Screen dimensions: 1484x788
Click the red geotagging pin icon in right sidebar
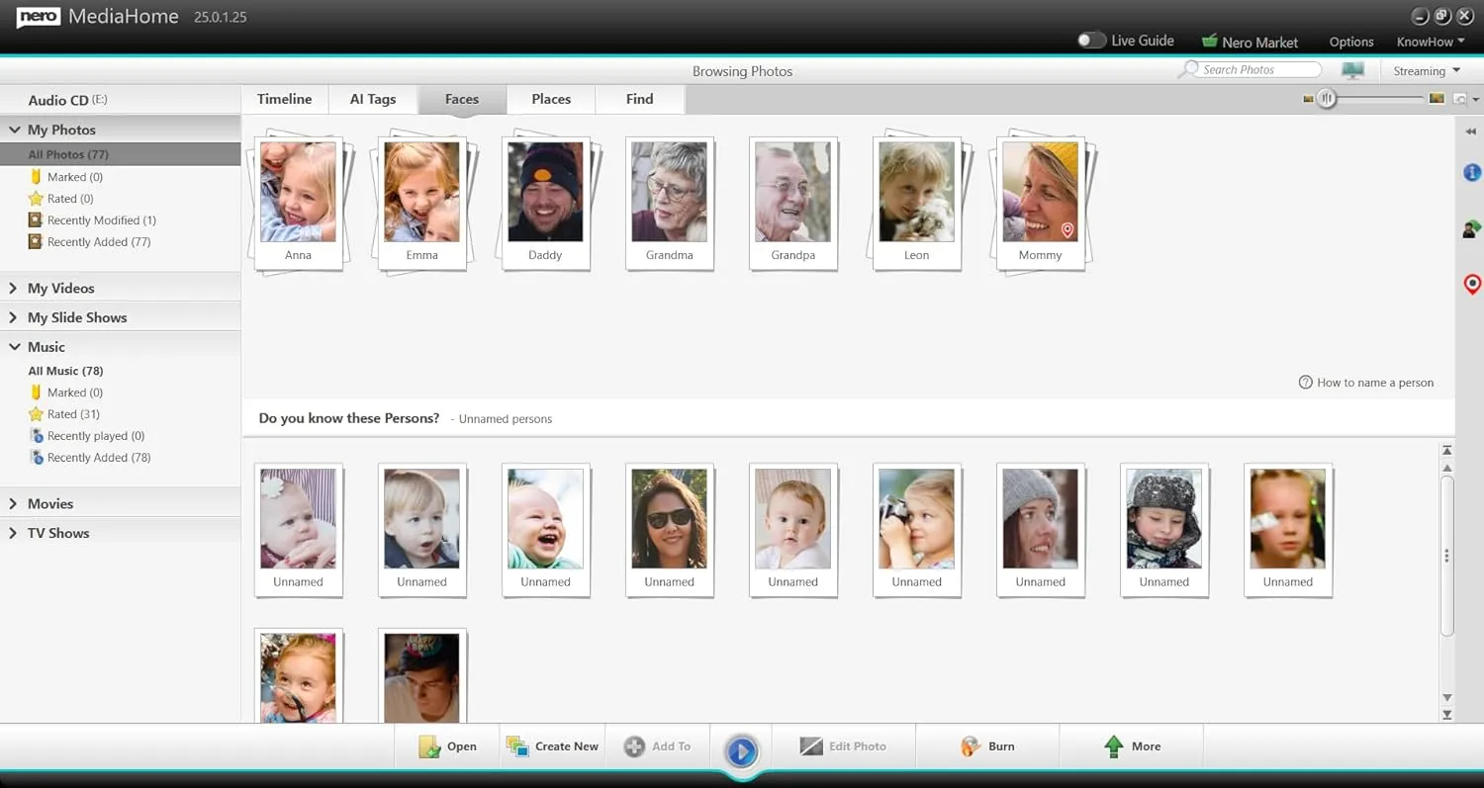pos(1472,284)
